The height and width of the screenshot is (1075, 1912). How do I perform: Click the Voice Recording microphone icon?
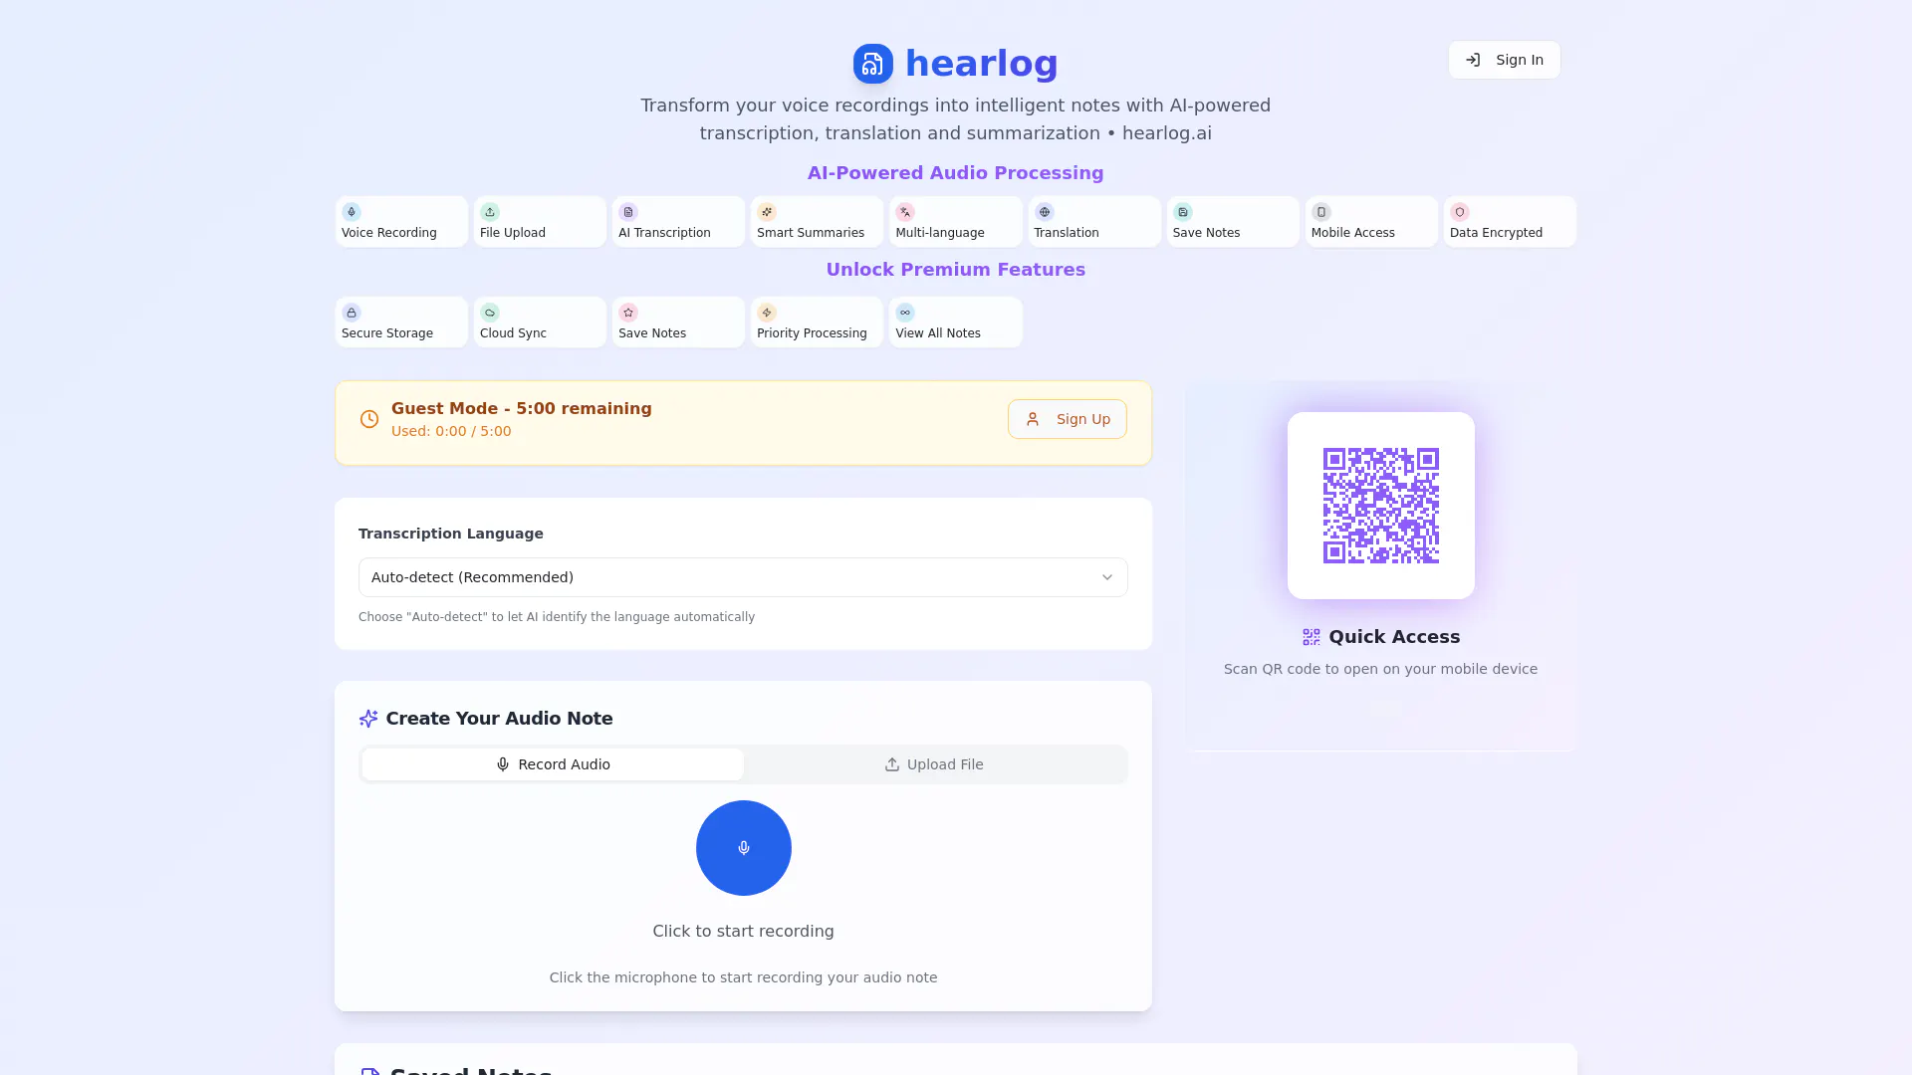tap(352, 212)
